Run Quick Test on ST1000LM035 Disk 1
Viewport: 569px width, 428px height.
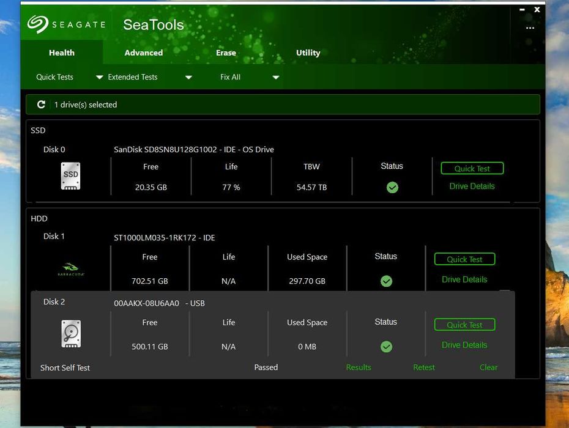tap(464, 259)
